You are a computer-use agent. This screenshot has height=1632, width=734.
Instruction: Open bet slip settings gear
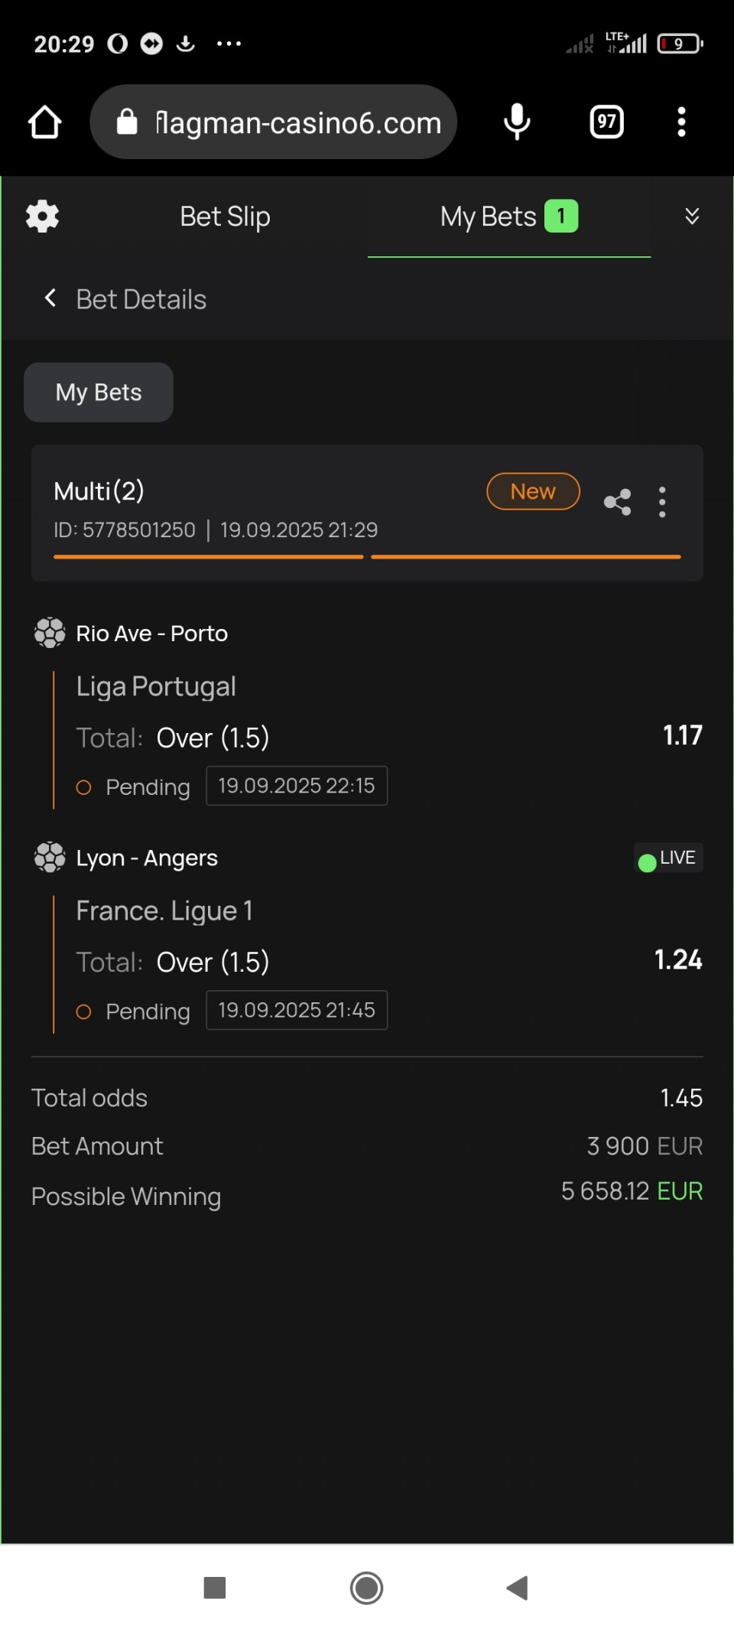click(x=43, y=217)
